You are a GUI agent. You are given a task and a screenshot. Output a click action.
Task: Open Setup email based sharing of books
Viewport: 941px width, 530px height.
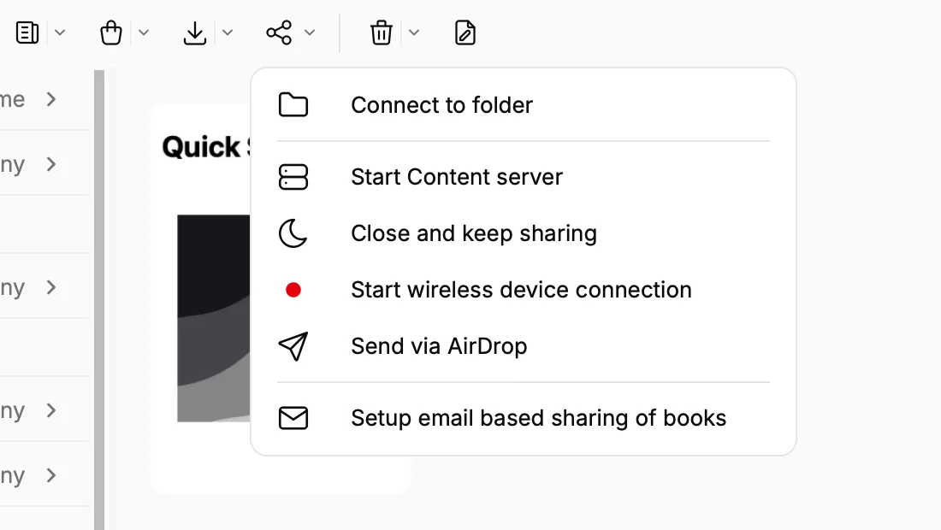[524, 418]
